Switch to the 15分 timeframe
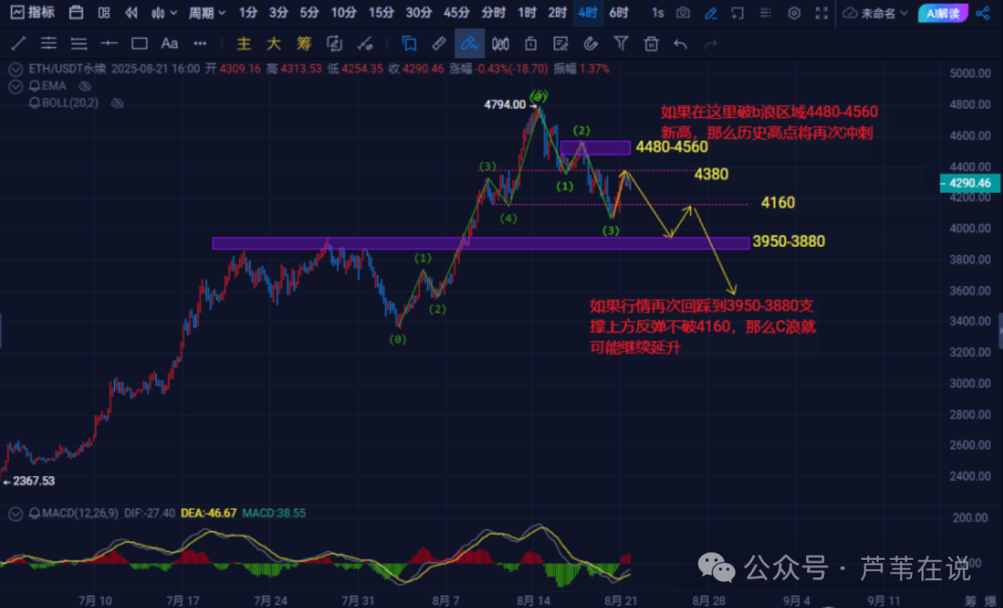1003x608 pixels. pos(381,13)
